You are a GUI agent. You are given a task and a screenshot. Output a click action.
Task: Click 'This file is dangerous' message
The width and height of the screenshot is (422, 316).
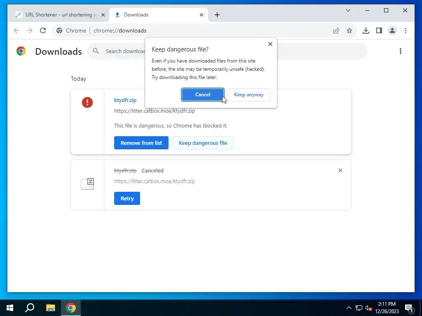(x=171, y=125)
